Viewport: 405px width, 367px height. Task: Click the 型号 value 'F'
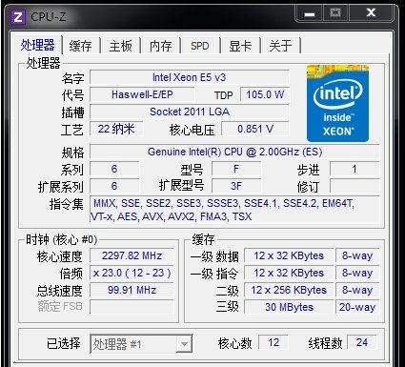click(x=236, y=169)
